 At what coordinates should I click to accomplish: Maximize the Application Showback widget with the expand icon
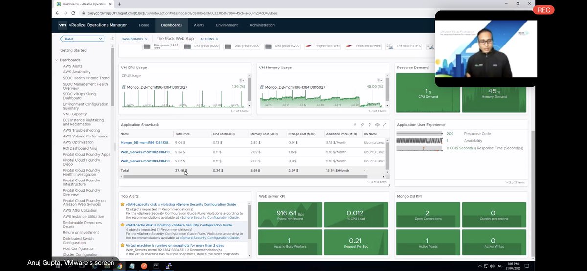(384, 125)
